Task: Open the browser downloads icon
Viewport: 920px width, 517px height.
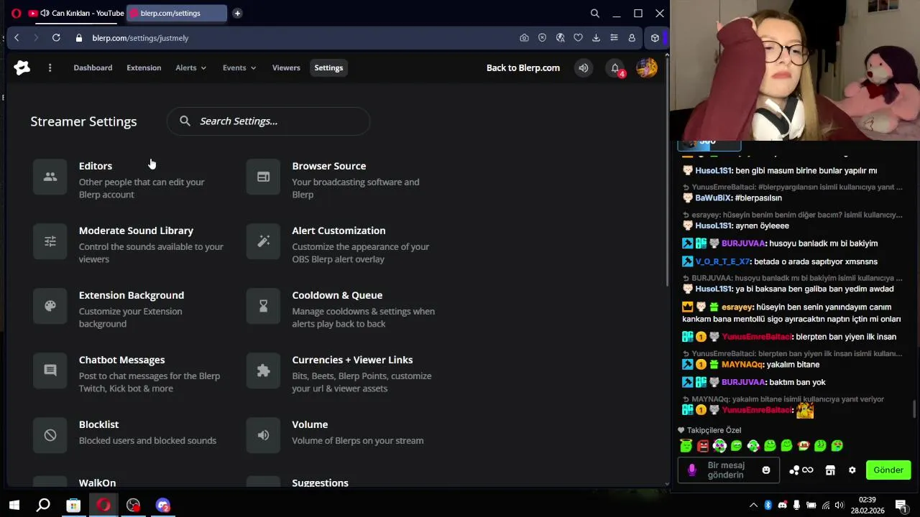Action: (x=596, y=38)
